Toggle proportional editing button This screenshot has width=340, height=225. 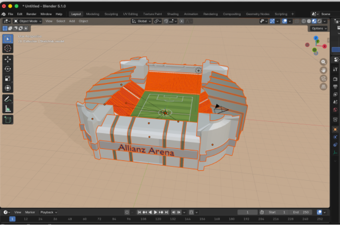182,21
